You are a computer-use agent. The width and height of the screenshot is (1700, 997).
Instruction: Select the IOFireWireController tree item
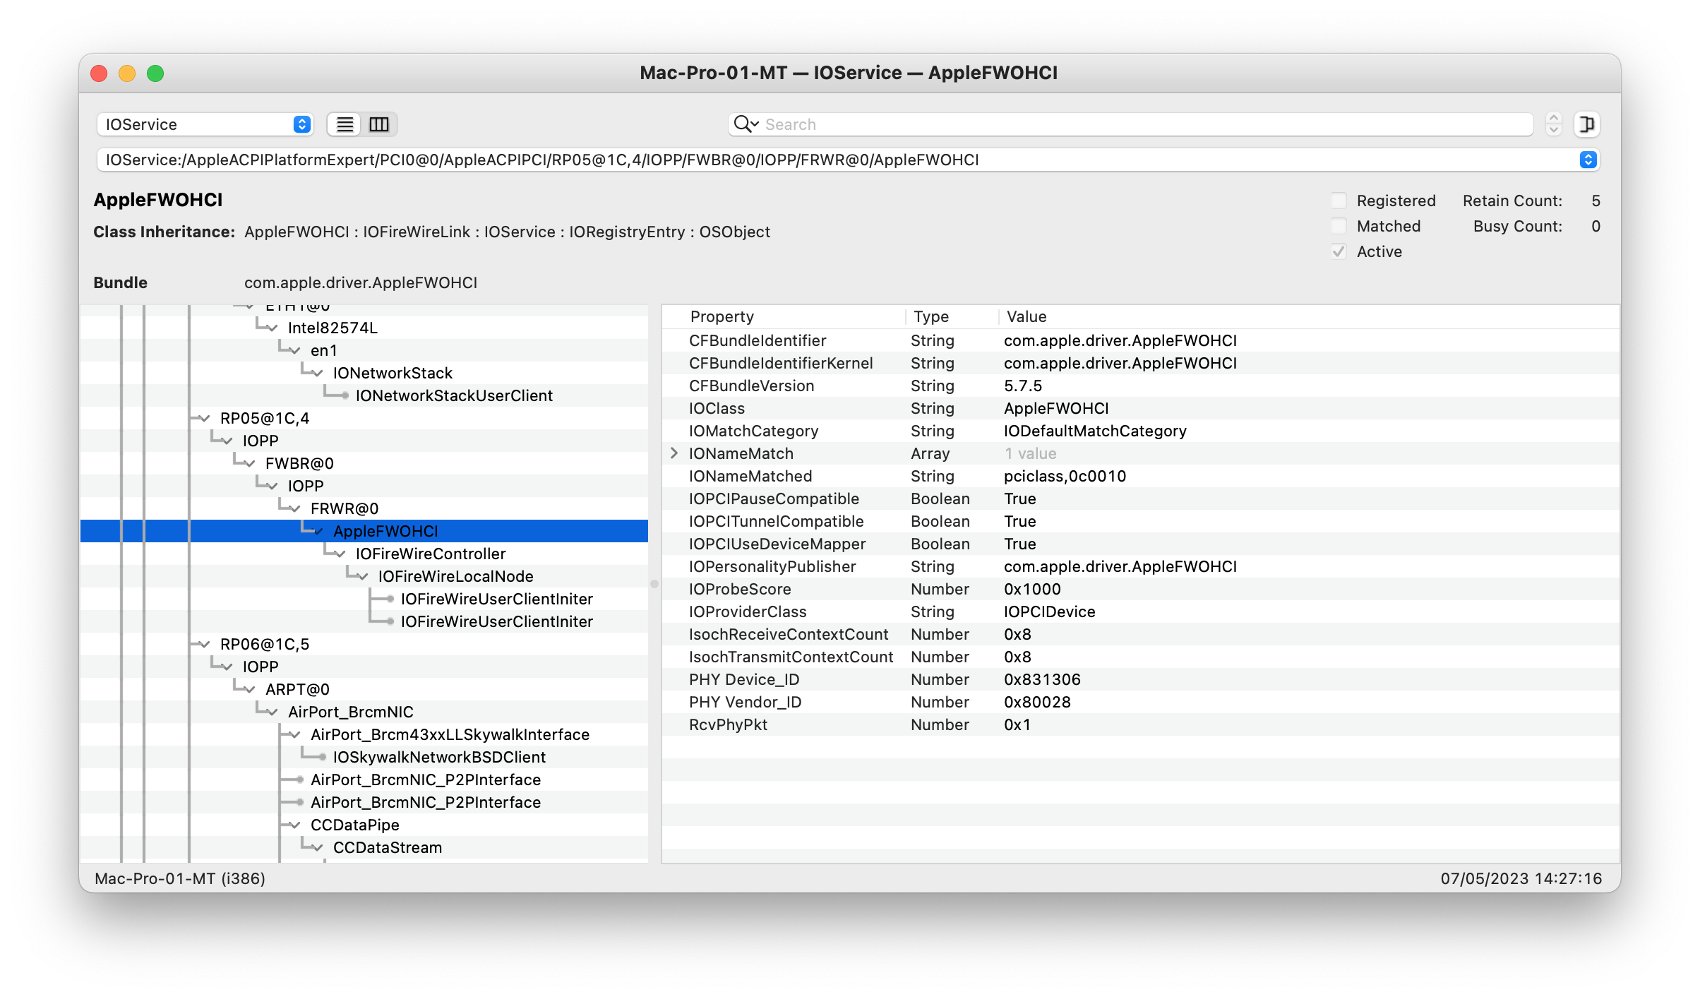click(431, 554)
